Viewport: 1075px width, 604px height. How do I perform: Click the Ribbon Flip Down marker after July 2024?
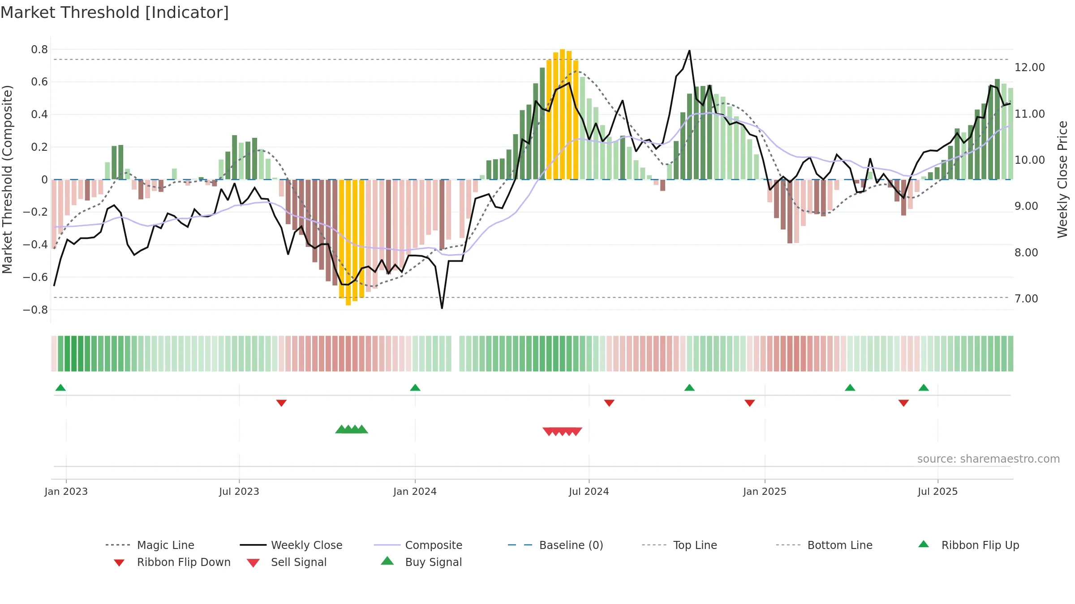(609, 403)
